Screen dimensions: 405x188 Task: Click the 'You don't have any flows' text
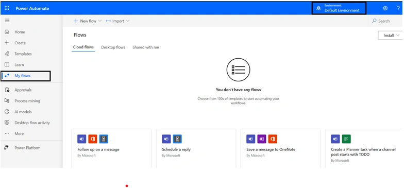pos(239,90)
